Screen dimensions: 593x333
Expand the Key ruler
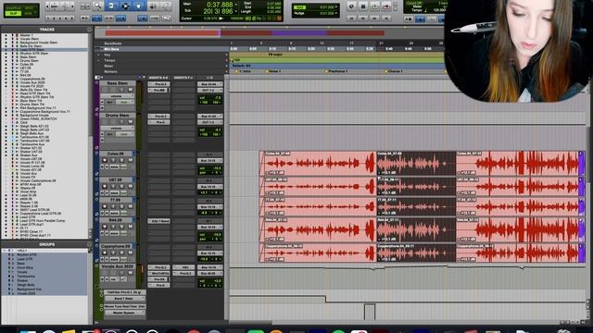[99, 55]
